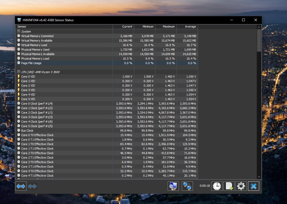Select the Core 1 Clock (perf #1/2) row

click(107, 108)
